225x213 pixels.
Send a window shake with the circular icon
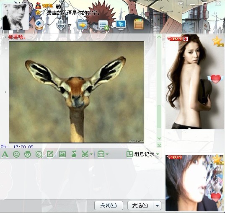39,154
